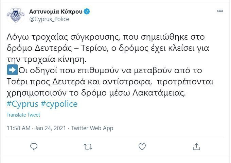Click the blue right-arrow emoji in the tweet
Image resolution: width=231 pixels, height=163 pixels.
(12, 70)
